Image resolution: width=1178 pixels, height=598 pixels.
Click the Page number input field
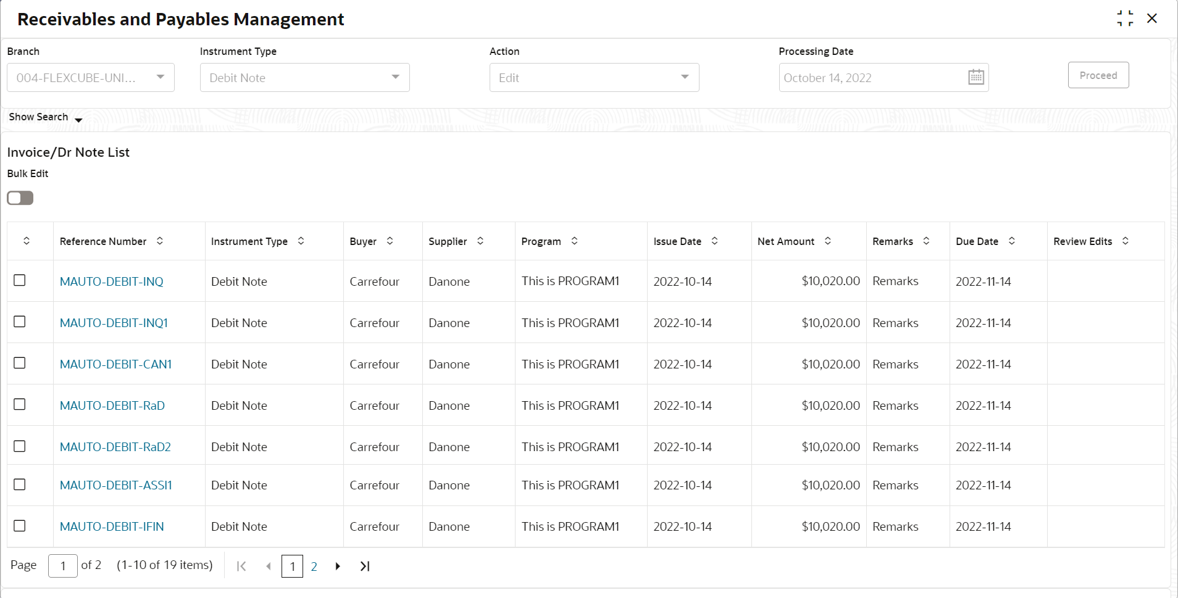[63, 566]
